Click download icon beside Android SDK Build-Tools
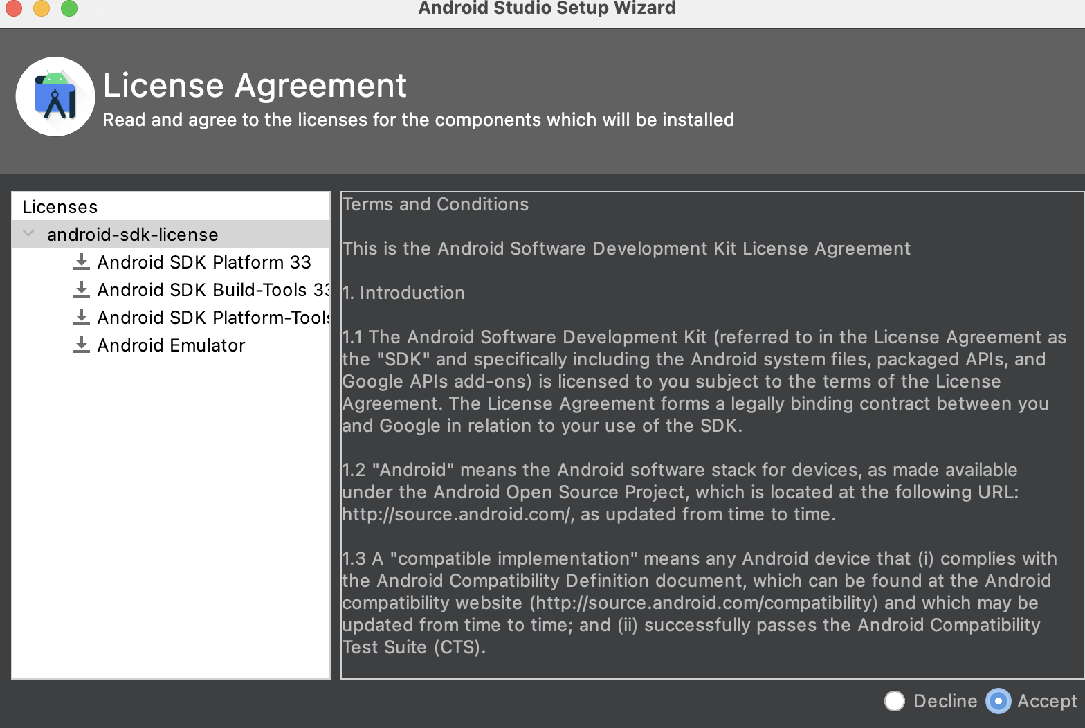Viewport: 1085px width, 728px height. point(82,289)
